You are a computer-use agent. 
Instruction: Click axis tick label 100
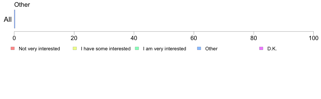click(x=313, y=38)
